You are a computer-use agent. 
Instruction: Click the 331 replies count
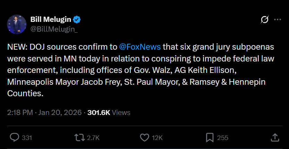click(27, 138)
